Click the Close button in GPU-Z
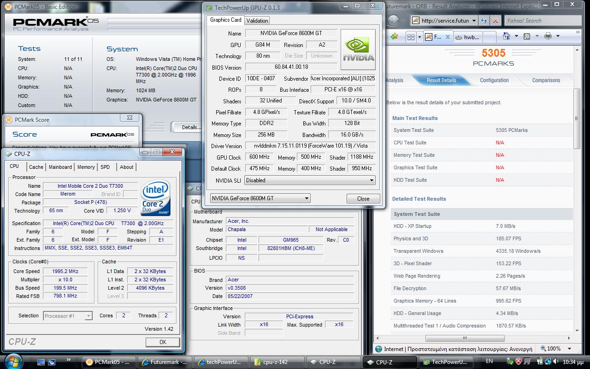The image size is (590, 369). point(363,199)
